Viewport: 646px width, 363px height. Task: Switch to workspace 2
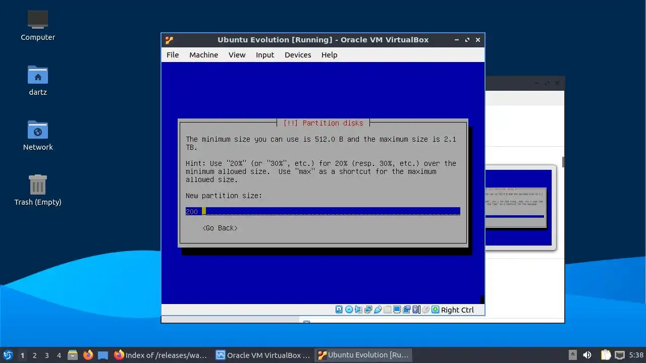pos(34,355)
